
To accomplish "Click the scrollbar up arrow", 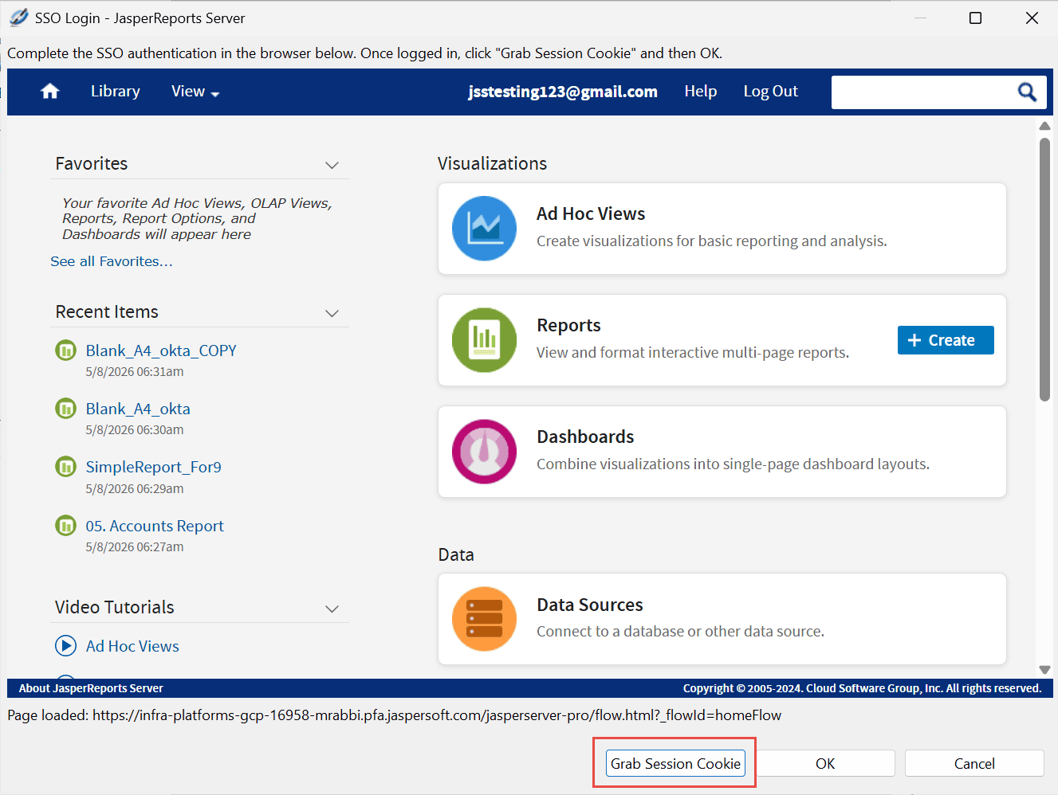I will [1044, 126].
